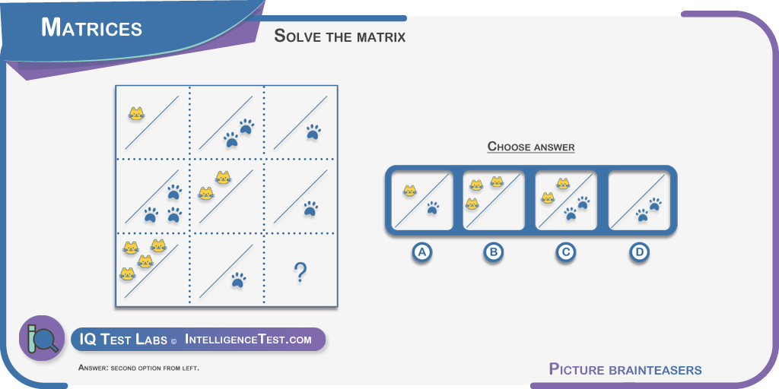This screenshot has height=389, width=779.
Task: Click the matrix cell with three paw prints
Action: pyautogui.click(x=152, y=196)
